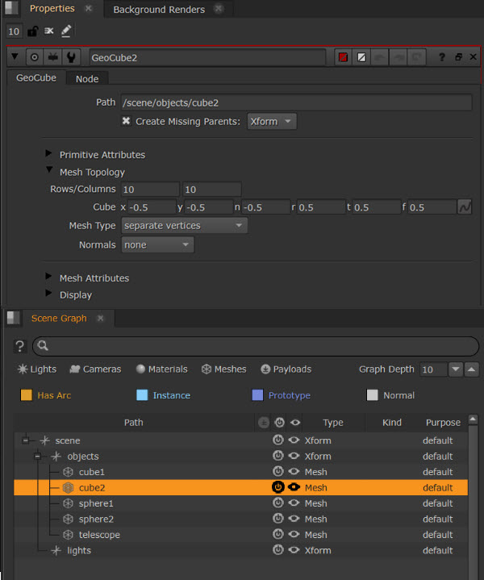Switch to the Background Renders tab
484x580 pixels.
click(159, 10)
